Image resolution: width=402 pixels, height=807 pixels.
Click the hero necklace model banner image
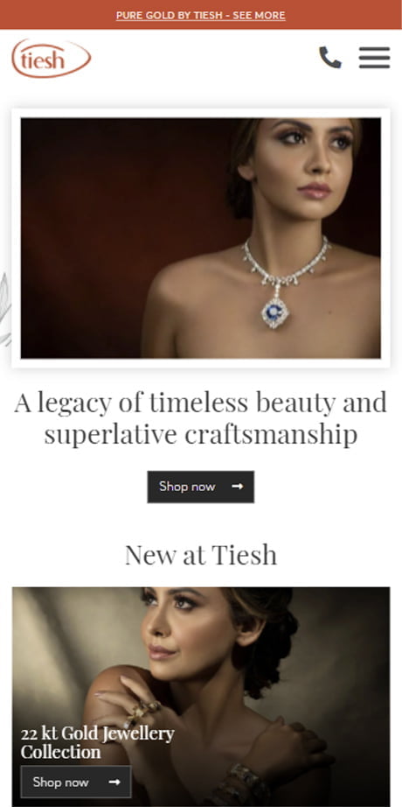pyautogui.click(x=200, y=238)
